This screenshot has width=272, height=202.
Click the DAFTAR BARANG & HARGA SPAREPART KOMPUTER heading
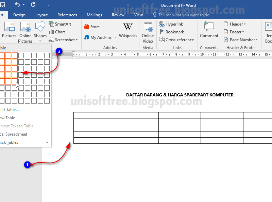[180, 95]
